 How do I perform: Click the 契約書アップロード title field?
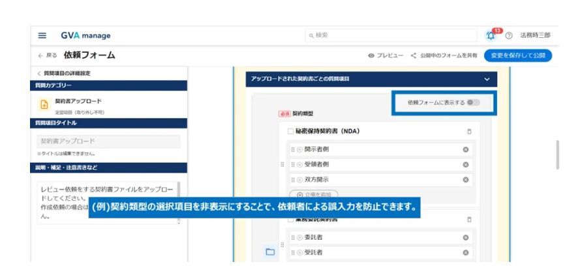(x=109, y=141)
